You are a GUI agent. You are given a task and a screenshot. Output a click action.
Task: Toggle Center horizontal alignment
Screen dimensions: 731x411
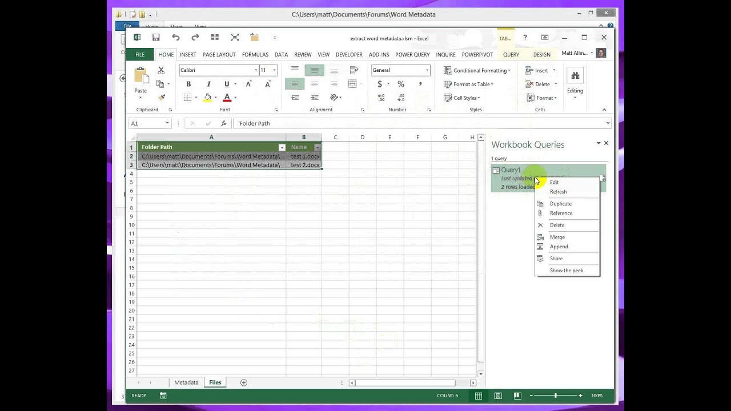(315, 84)
